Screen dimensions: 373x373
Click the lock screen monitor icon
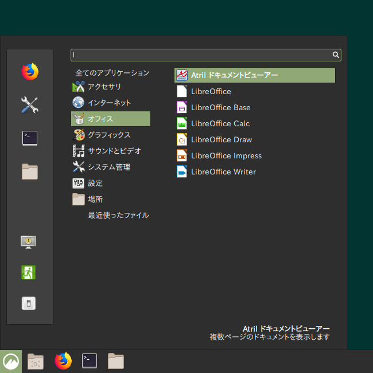tap(28, 242)
